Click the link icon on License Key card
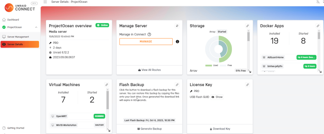 pos(247,85)
